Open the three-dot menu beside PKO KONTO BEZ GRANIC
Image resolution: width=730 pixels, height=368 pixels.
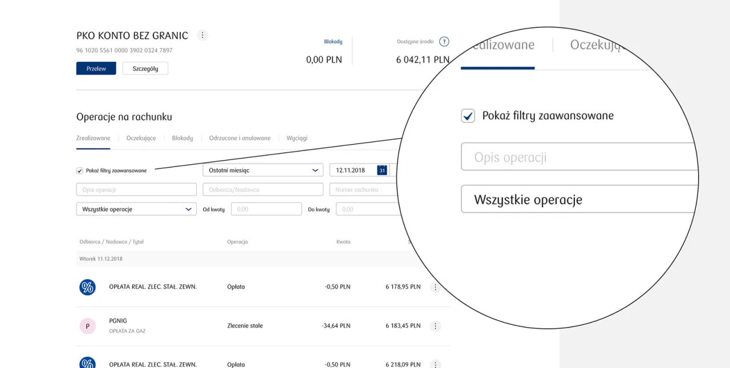[202, 35]
